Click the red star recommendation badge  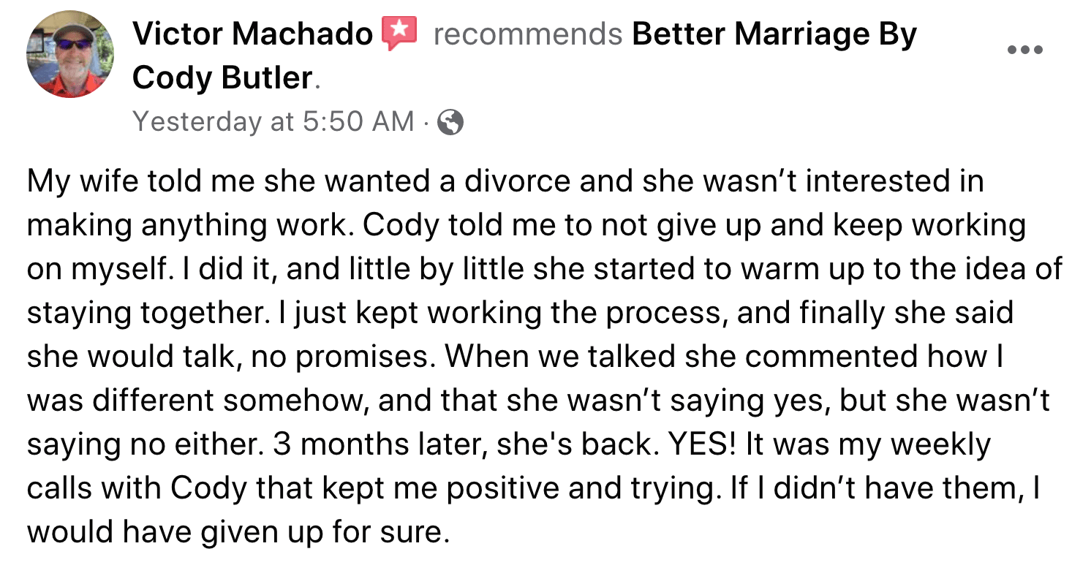tap(399, 34)
